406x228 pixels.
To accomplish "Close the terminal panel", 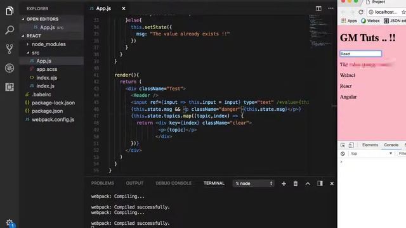I will 332,184.
